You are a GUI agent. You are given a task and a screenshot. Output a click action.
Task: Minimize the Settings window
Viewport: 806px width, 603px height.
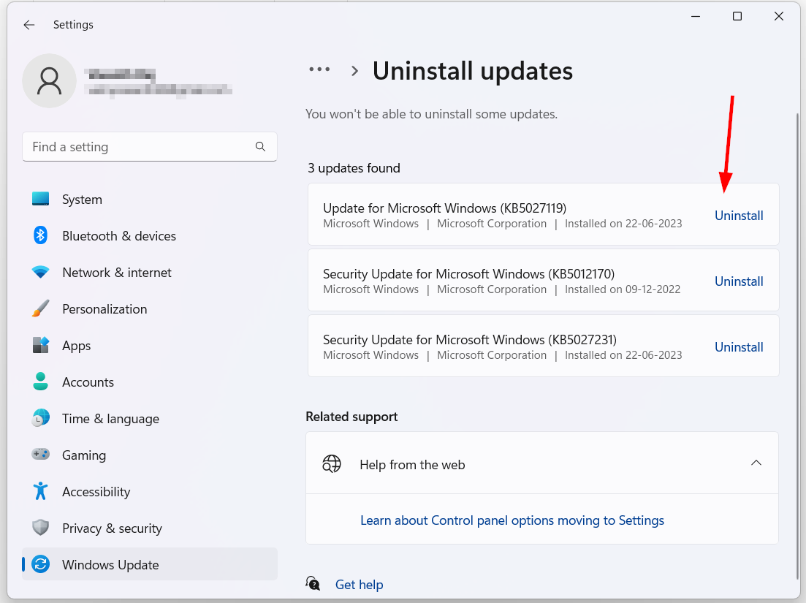tap(696, 17)
